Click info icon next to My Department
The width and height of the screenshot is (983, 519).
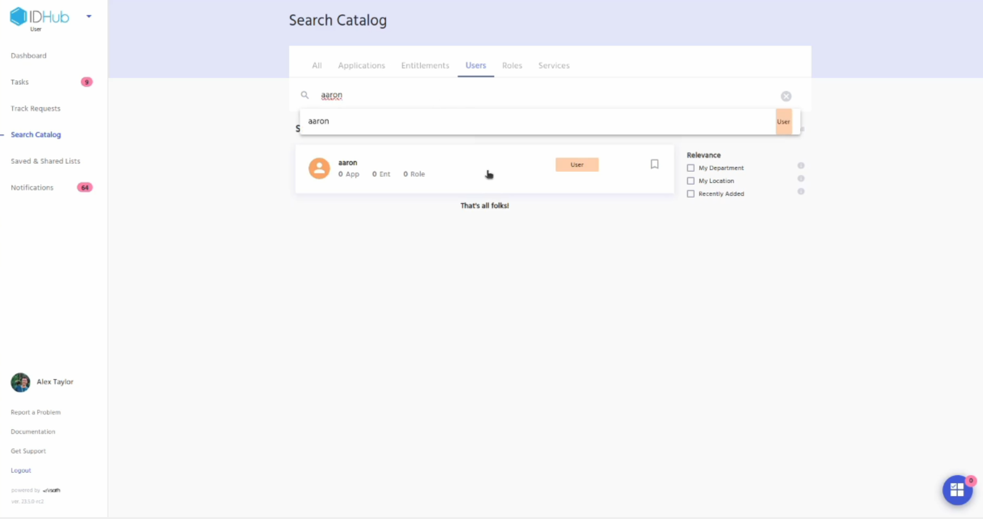click(801, 166)
